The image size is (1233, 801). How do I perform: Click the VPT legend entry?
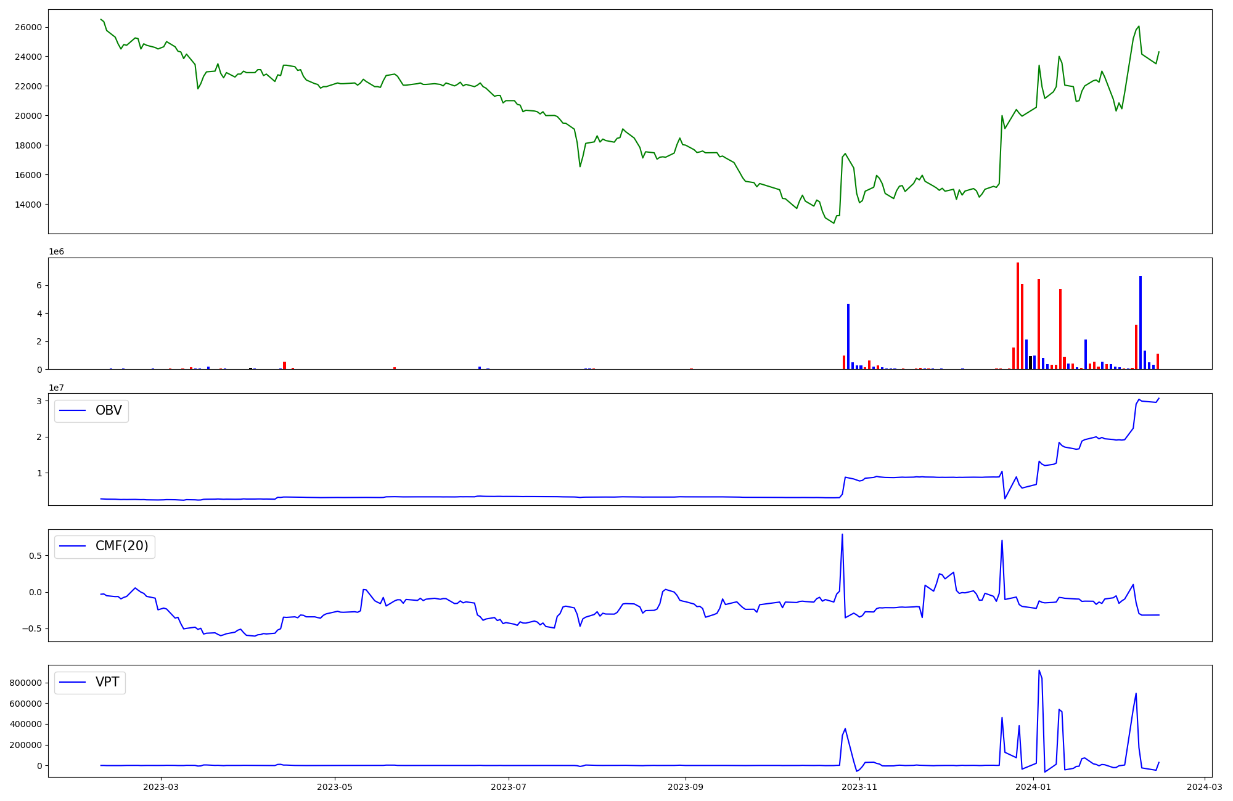pyautogui.click(x=107, y=682)
